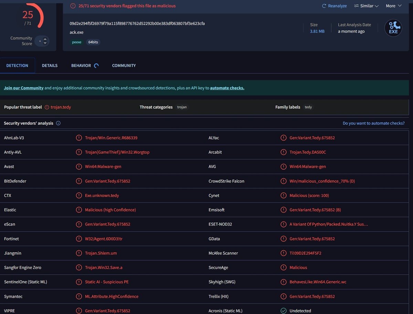This screenshot has width=413, height=314.
Task: Click the warning icon in the malicious banner
Action: [73, 6]
